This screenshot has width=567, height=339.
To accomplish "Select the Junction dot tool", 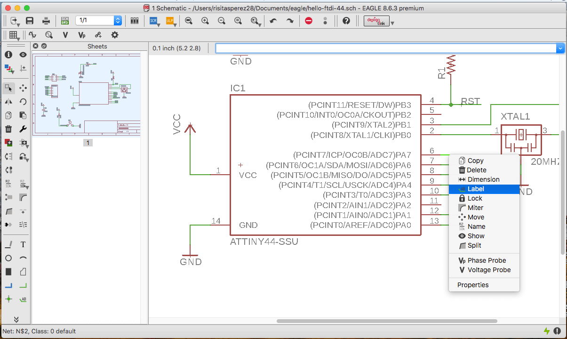I will coord(8,299).
